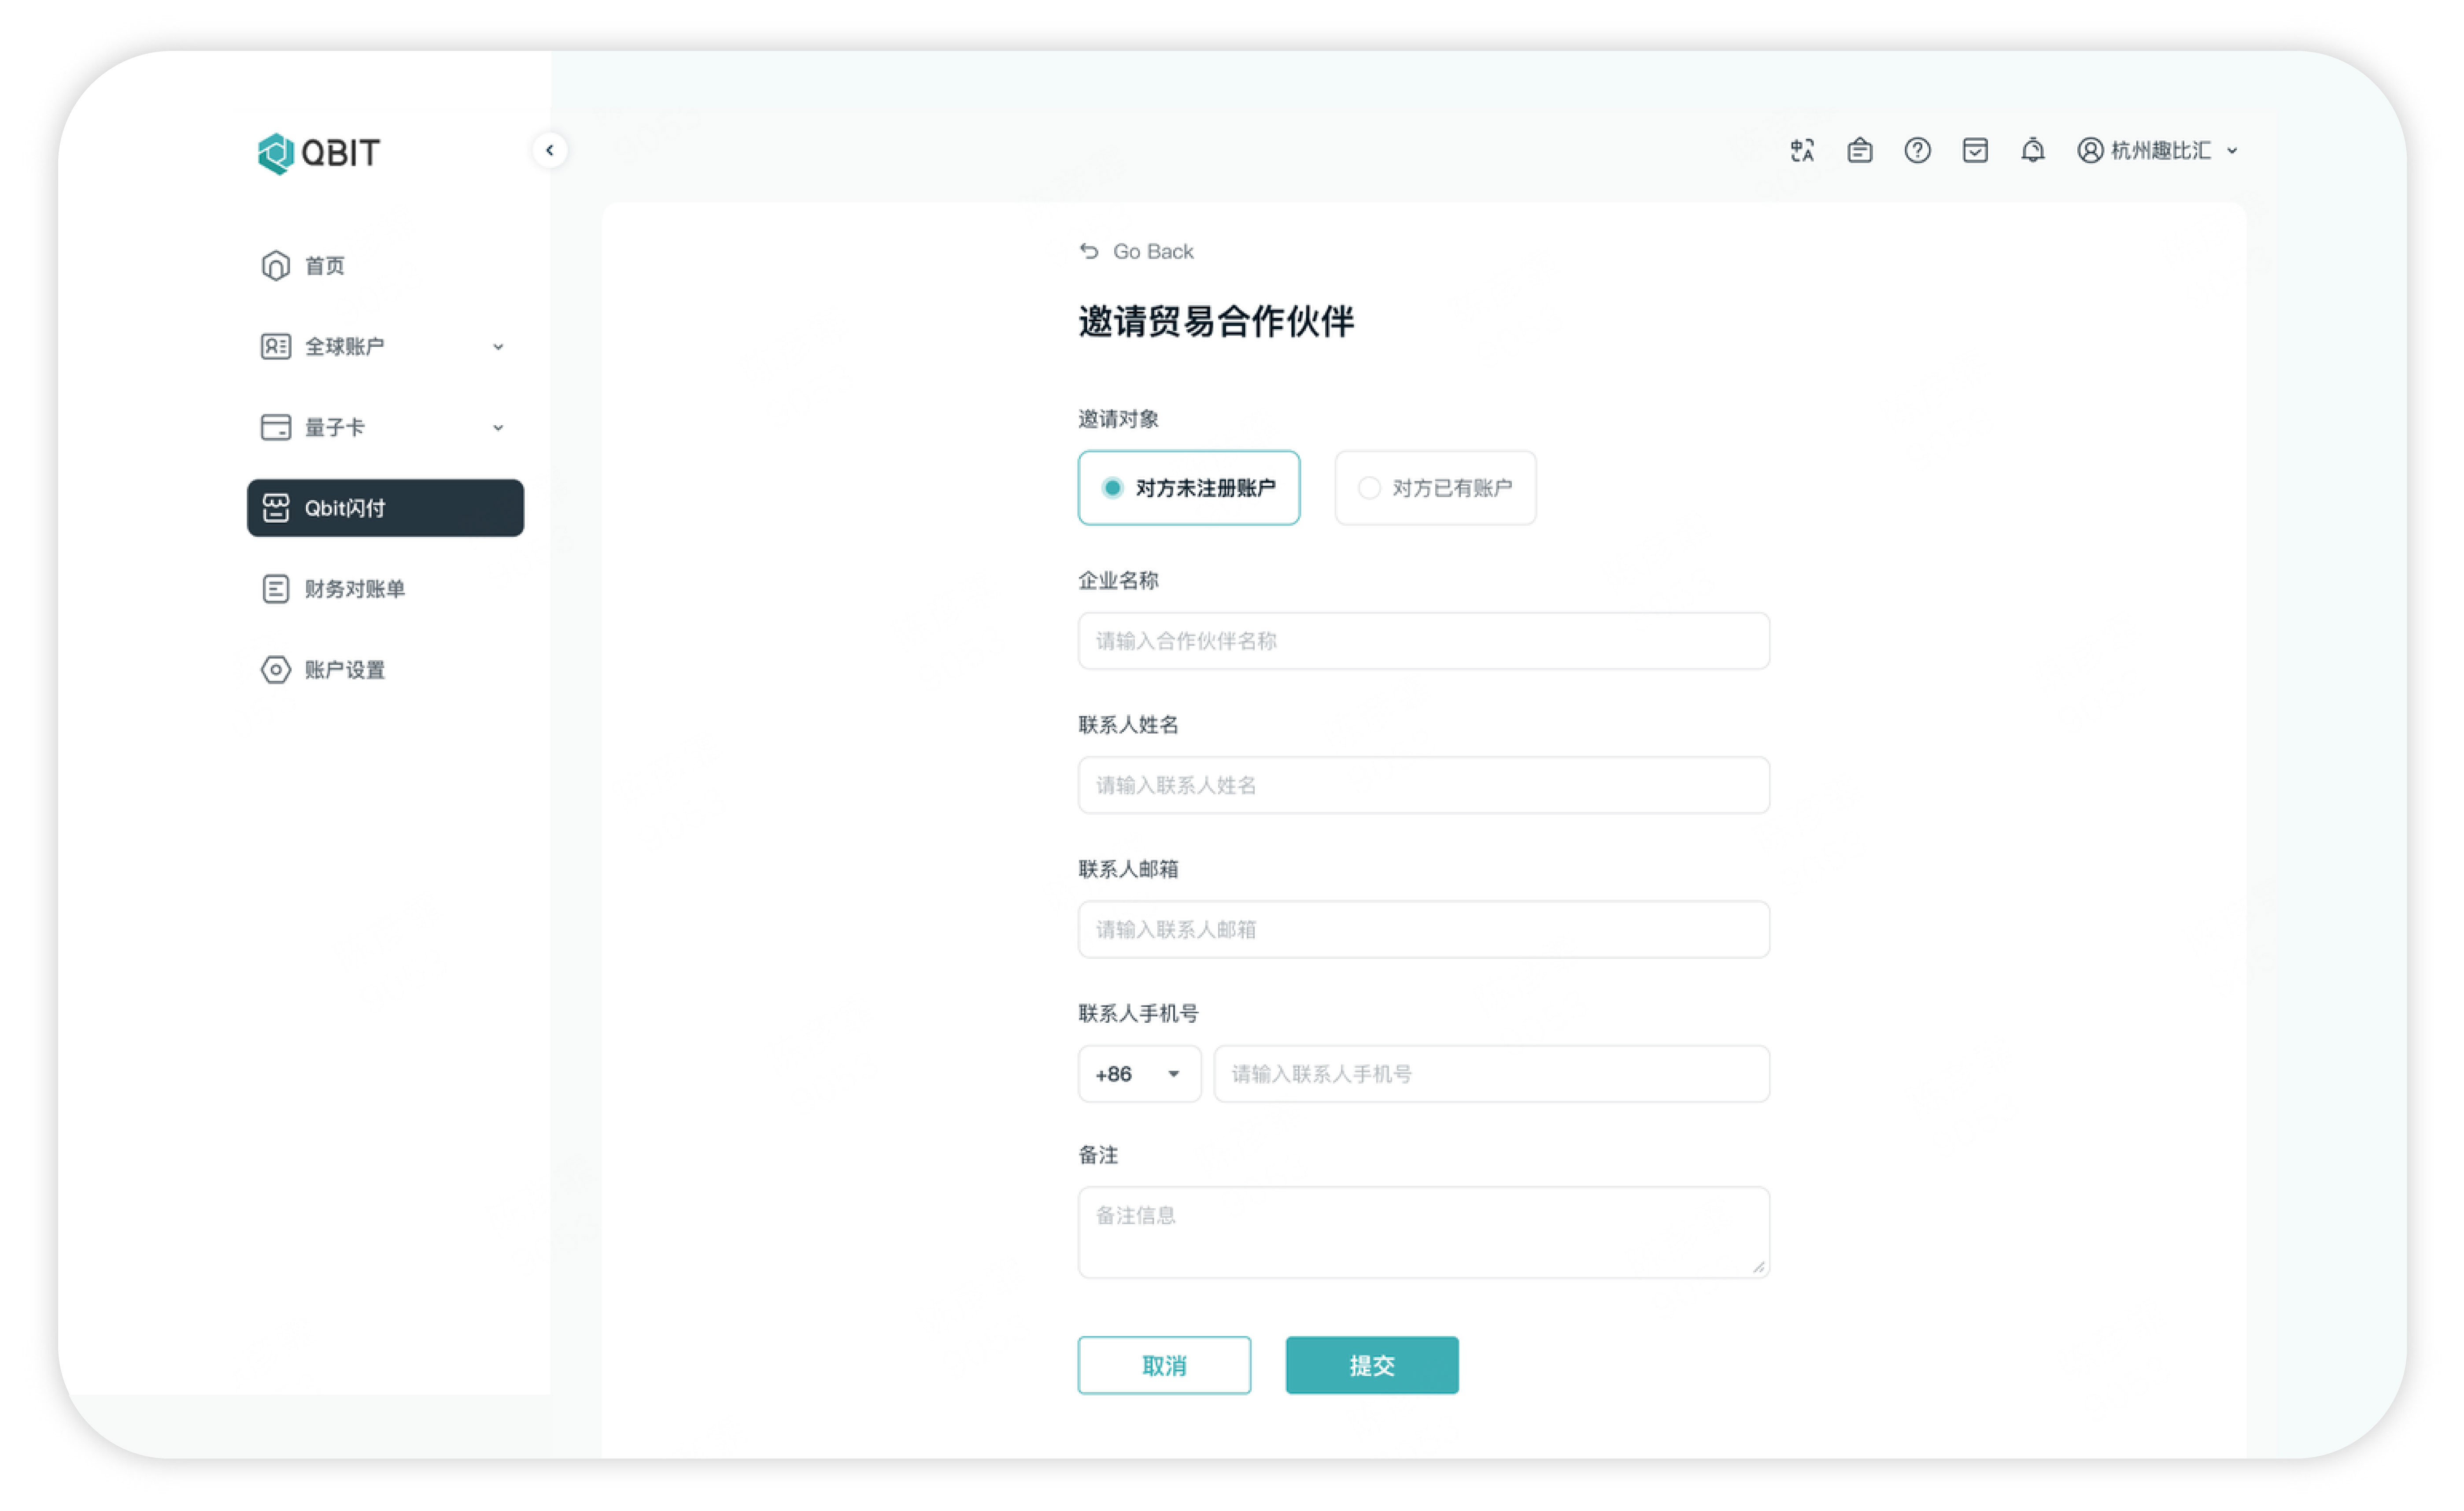Click the back arrow icon next to Go Back
Image resolution: width=2464 pixels, height=1511 pixels.
coord(1090,251)
